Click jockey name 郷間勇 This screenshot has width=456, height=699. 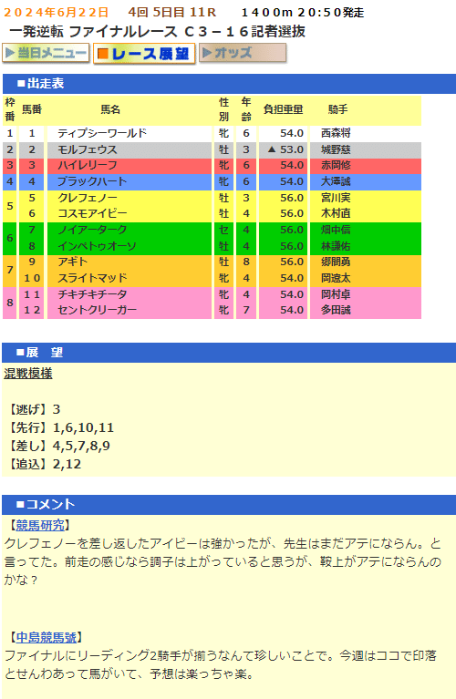[x=336, y=262]
